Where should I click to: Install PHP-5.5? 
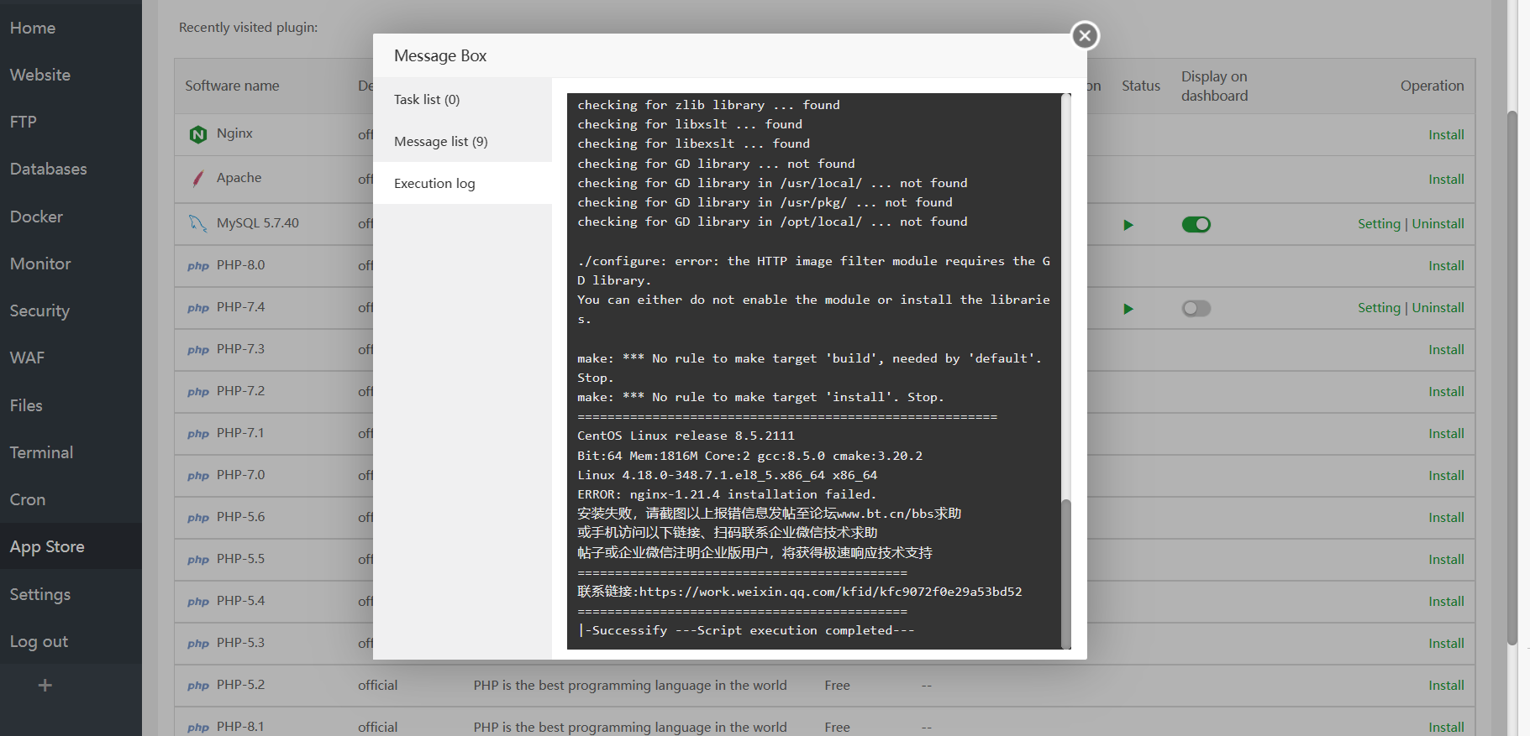point(1446,560)
